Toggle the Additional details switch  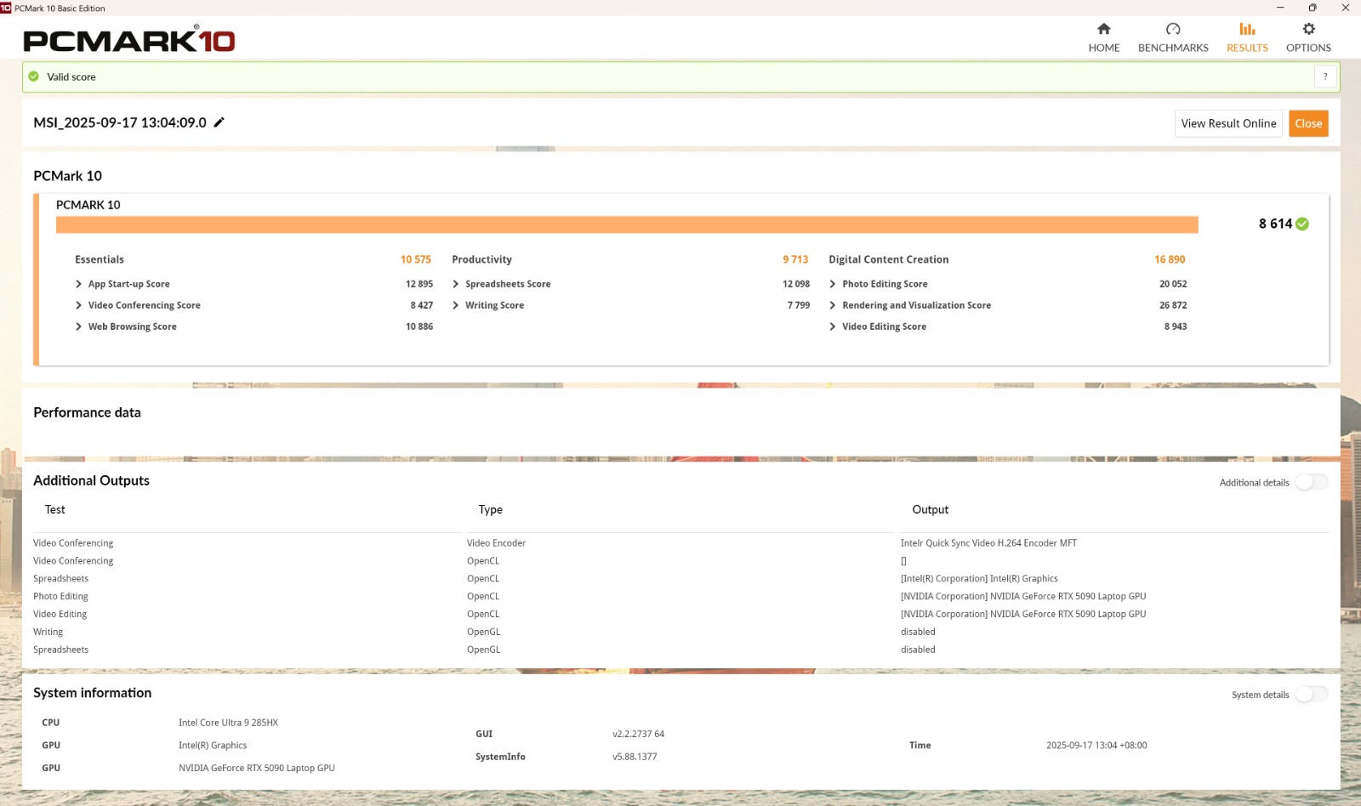(x=1311, y=482)
